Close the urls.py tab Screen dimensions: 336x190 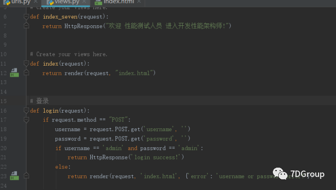[35, 2]
